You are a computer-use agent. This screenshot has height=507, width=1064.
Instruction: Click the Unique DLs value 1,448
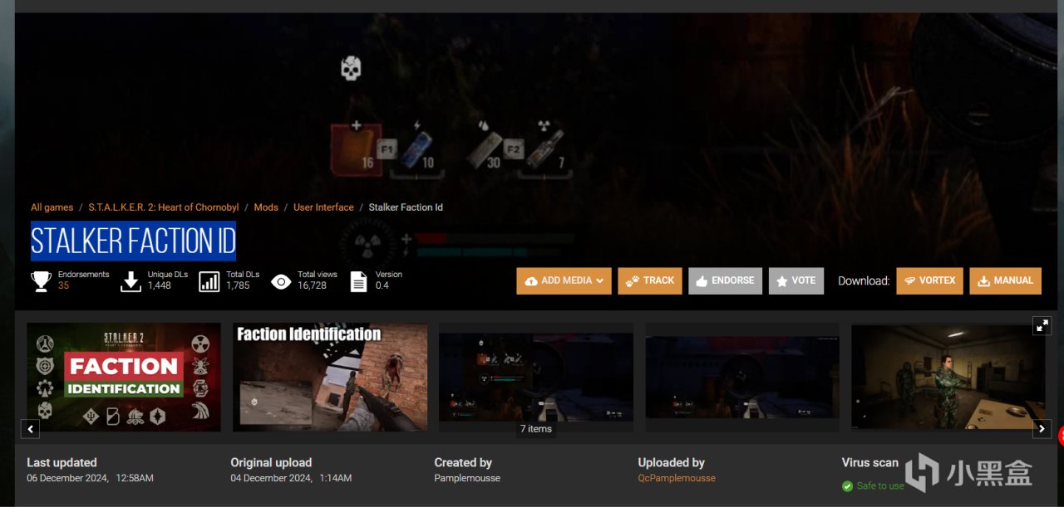160,285
